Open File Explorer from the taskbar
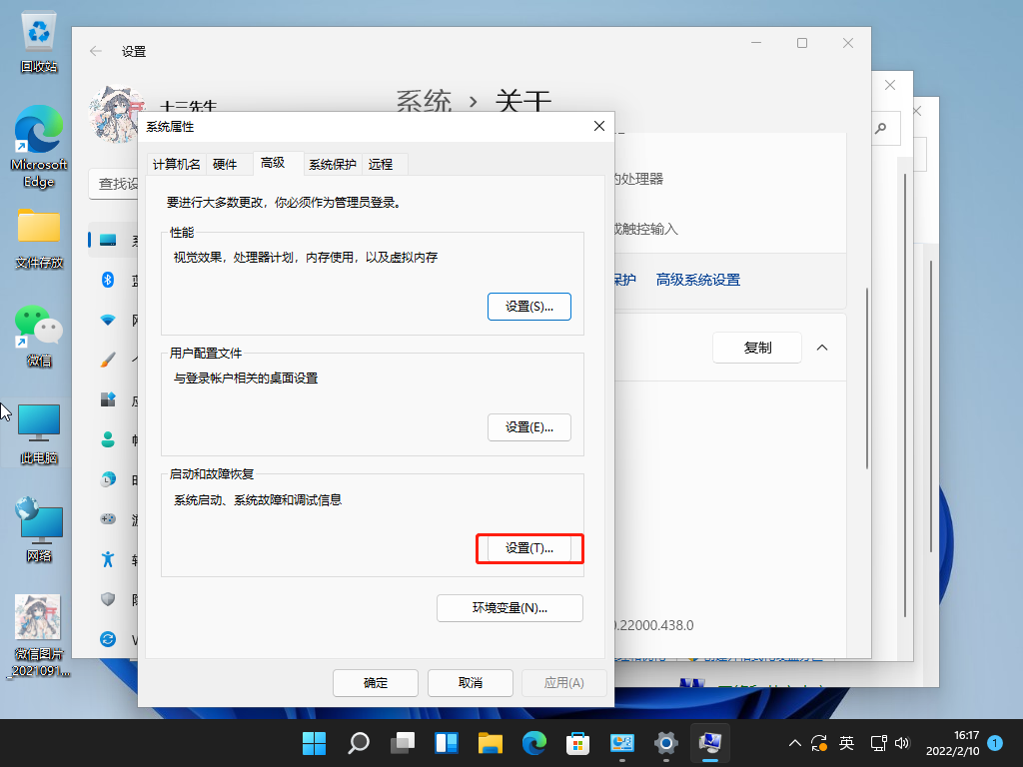Screen dimensions: 1023x767 [490, 743]
